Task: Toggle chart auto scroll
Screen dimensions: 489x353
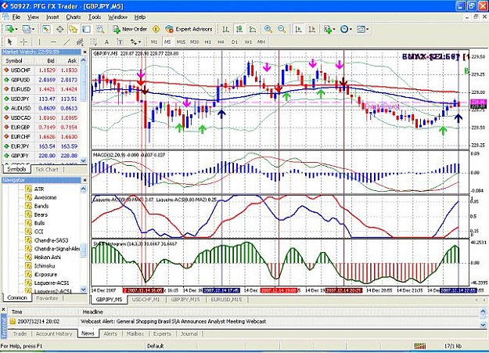Action: click(x=298, y=29)
